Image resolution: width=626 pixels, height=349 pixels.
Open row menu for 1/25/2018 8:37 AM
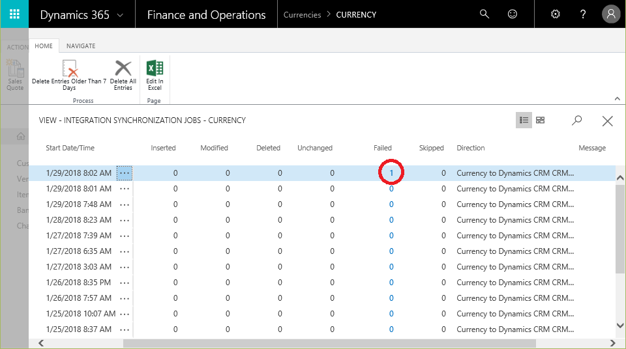pos(125,329)
